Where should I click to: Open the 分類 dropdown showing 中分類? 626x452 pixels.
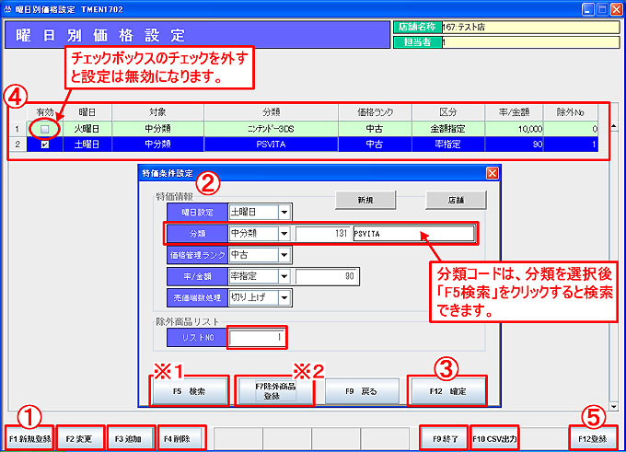pyautogui.click(x=284, y=233)
